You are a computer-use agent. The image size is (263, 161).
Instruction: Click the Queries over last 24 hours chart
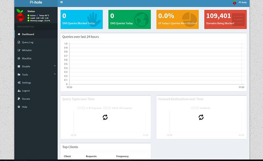point(153,64)
